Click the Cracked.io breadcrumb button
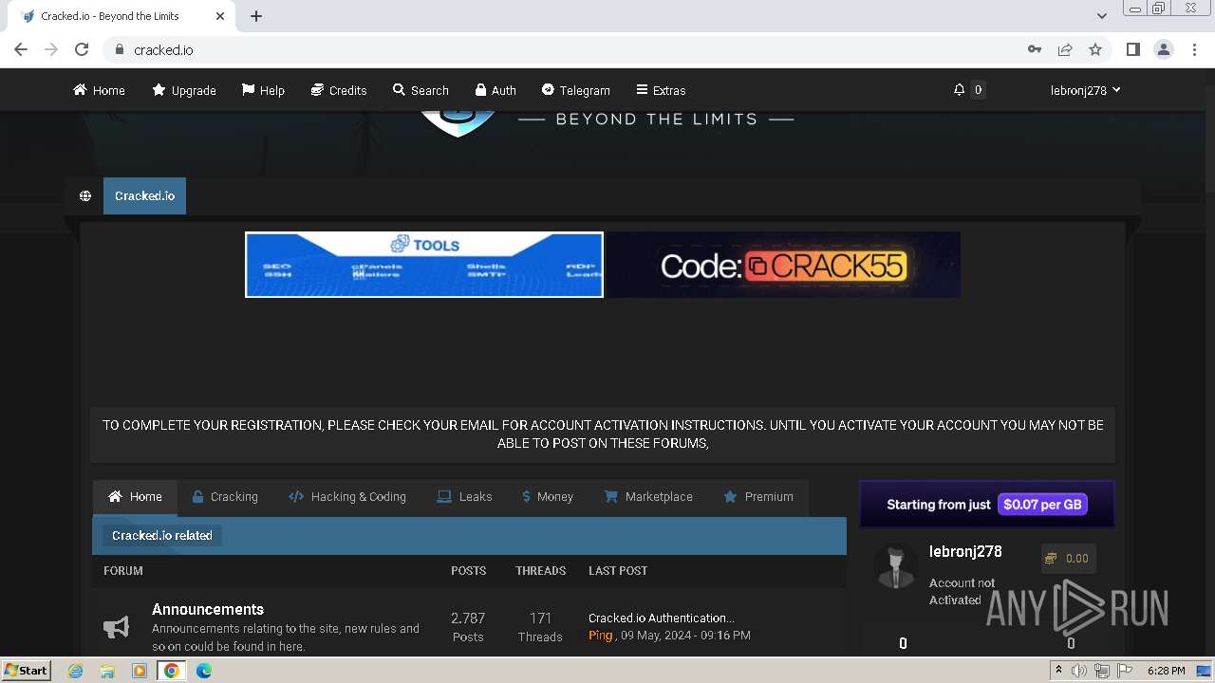Image resolution: width=1215 pixels, height=683 pixels. click(x=144, y=195)
